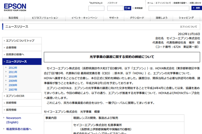Open the お問い合わせ header link
Viewport: 202px width, 134px height.
click(195, 3)
